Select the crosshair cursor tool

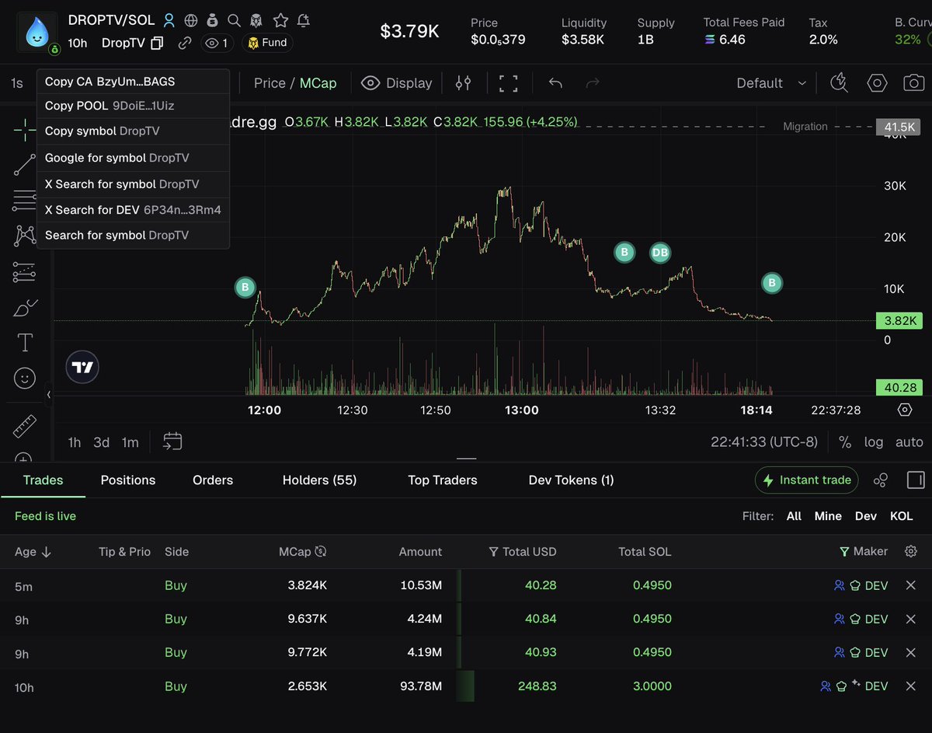coord(25,129)
